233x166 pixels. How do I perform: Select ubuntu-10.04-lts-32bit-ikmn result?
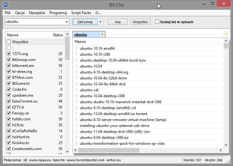(148, 78)
